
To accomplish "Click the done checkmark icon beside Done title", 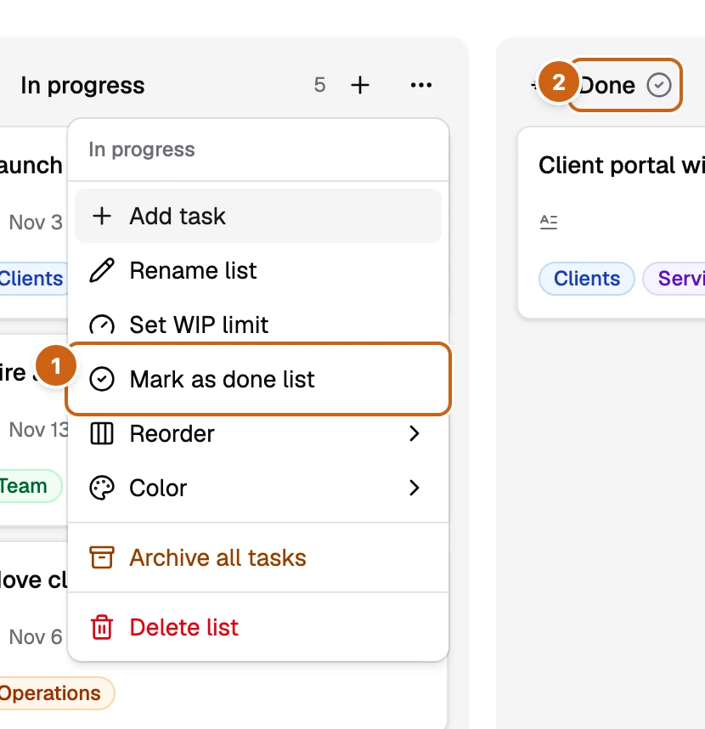I will coord(659,85).
